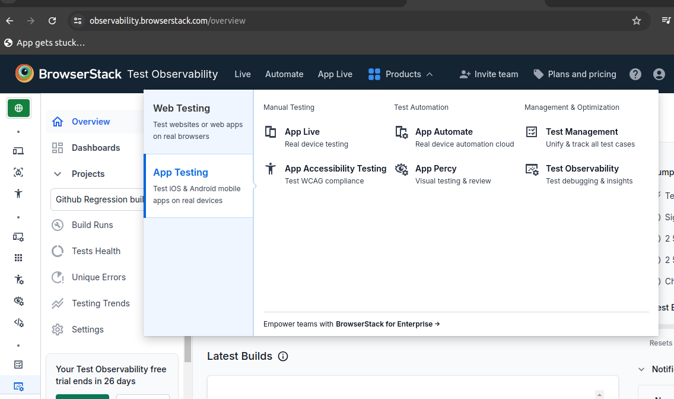Viewport: 674px width, 399px height.
Task: Open devices-with-gear icon in left rail
Action: pos(18,237)
